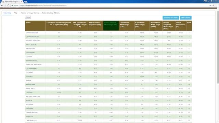Screen dimensions: 219x123
Task: Select the HARYANA state row
Action: click(x=108, y=108)
